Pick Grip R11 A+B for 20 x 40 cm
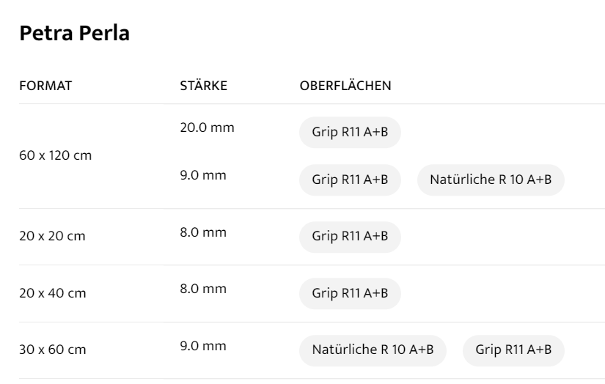Image resolution: width=605 pixels, height=384 pixels. tap(350, 293)
